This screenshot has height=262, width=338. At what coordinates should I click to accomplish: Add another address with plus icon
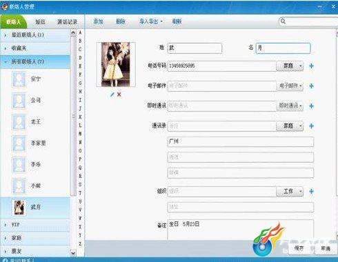click(x=311, y=126)
